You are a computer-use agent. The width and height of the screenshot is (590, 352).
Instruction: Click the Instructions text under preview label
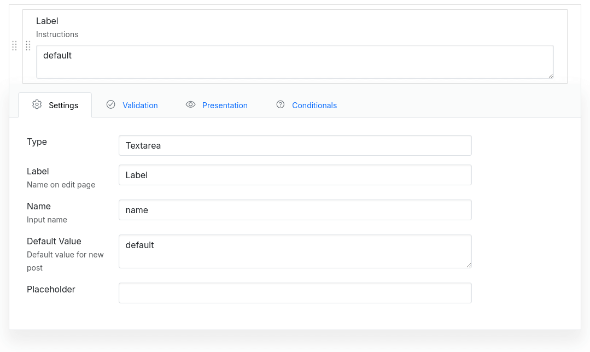57,34
